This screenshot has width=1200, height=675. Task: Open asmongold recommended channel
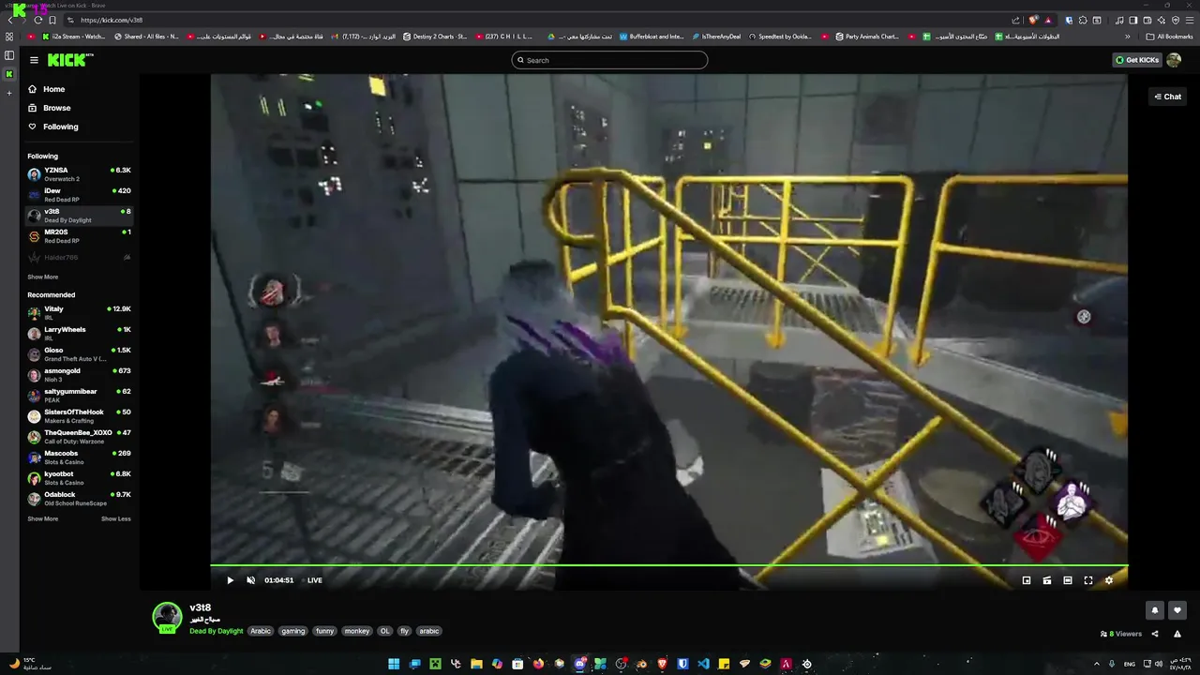click(79, 375)
